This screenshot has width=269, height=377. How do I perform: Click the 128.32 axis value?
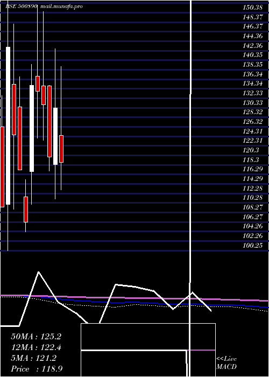click(253, 112)
